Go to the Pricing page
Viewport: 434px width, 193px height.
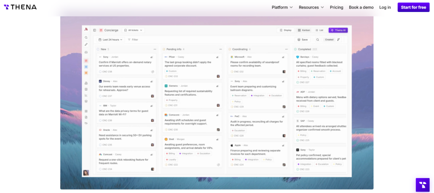pyautogui.click(x=336, y=8)
